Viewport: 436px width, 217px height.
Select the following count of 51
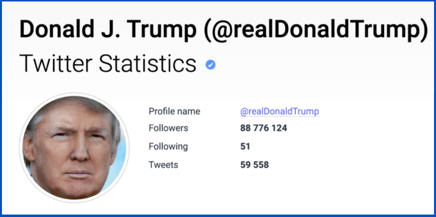click(x=245, y=147)
